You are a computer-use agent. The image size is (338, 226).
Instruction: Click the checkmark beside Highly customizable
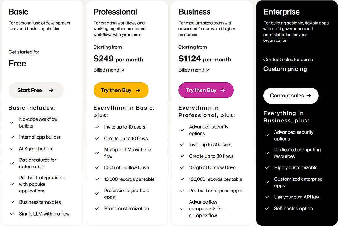click(267, 167)
